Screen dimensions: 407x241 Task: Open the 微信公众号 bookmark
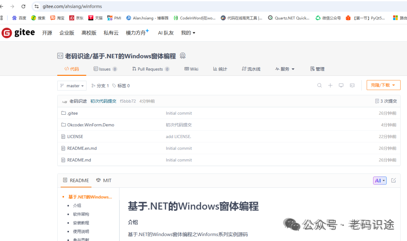pos(328,18)
